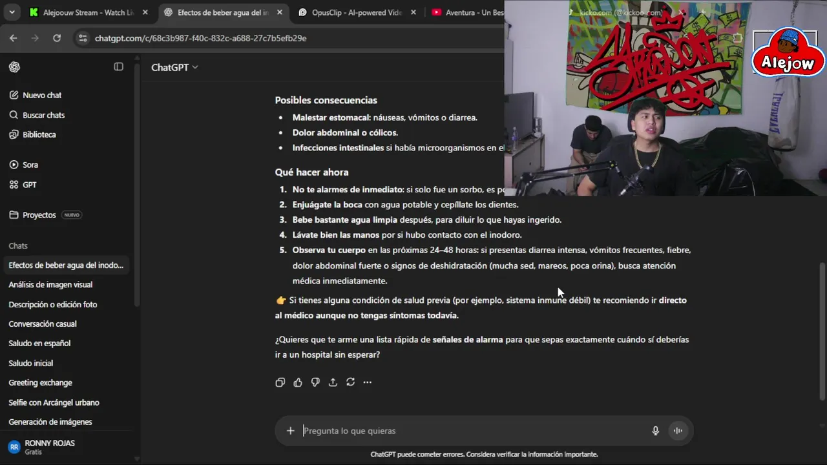Reload the current page
Image resolution: width=827 pixels, height=465 pixels.
pyautogui.click(x=57, y=38)
